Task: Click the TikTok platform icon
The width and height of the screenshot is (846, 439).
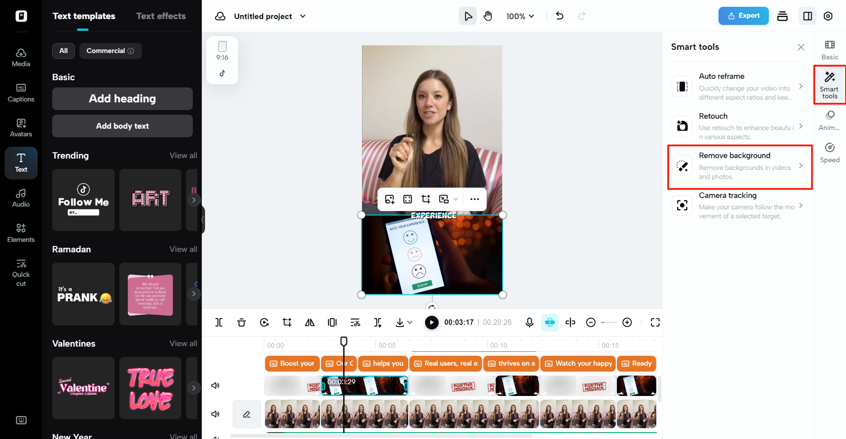Action: point(222,73)
